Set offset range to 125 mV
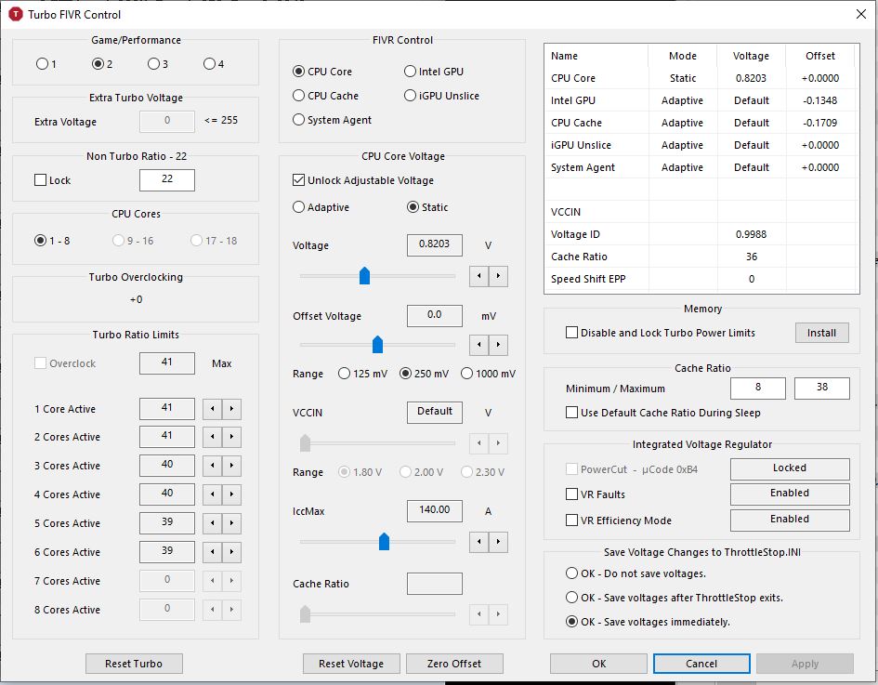The width and height of the screenshot is (878, 685). pos(363,374)
